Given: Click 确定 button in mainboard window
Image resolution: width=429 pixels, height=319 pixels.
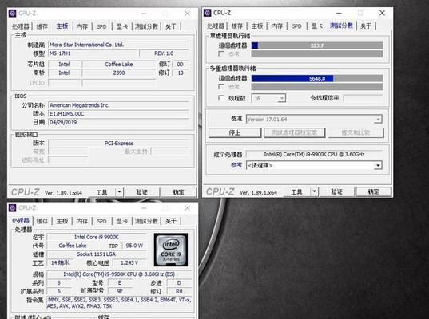Looking at the screenshot, I should pyautogui.click(x=178, y=192).
